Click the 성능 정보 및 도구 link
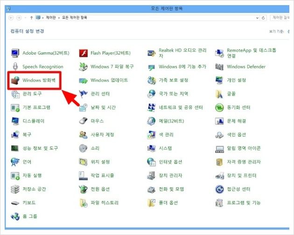 click(x=40, y=148)
